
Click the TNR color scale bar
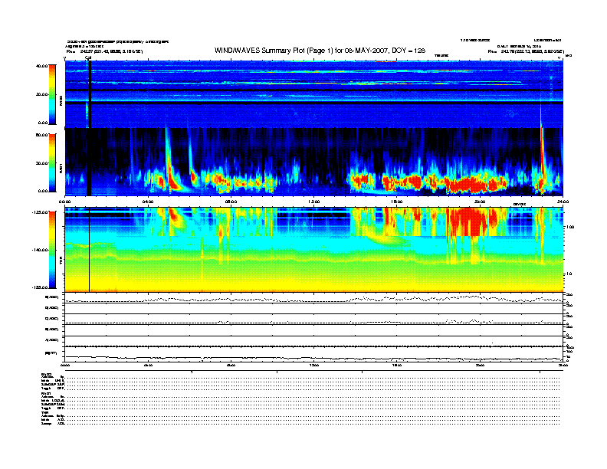click(x=52, y=250)
